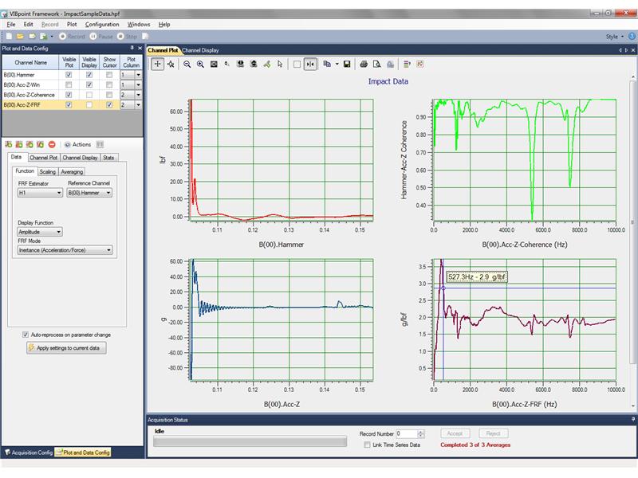Click the Reject button in Acquisition Status

[x=493, y=433]
